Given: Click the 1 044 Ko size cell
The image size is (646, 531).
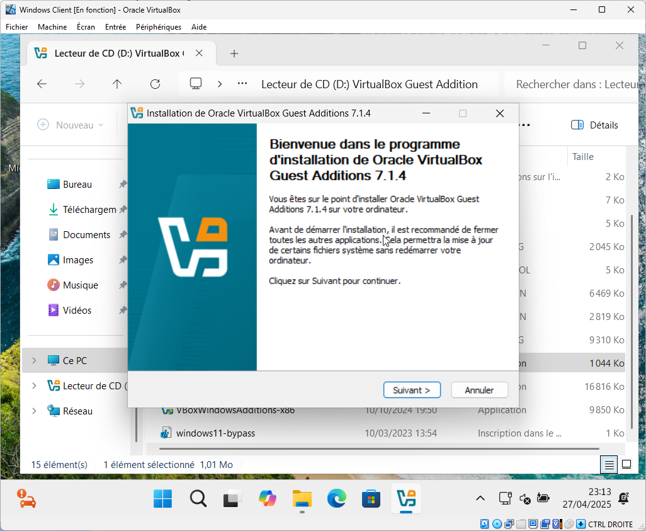Looking at the screenshot, I should 606,363.
